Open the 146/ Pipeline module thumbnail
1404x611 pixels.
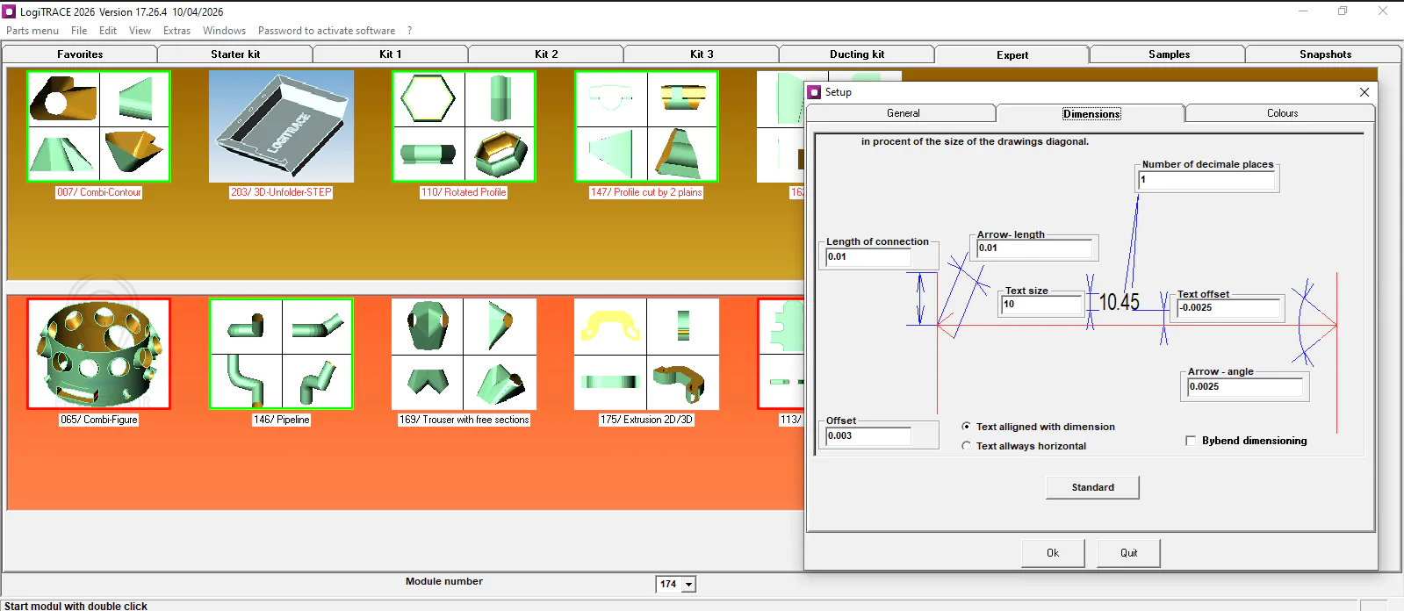[281, 354]
